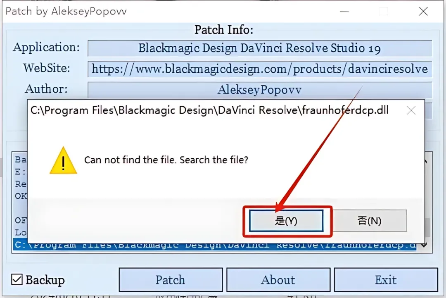Screen dimensions: 446x298
Task: Click the WebSite URL field
Action: click(x=260, y=69)
